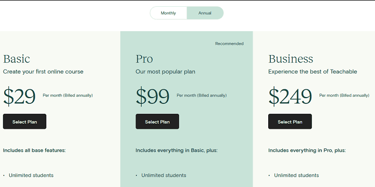Viewport: 375px width, 187px height.
Task: Click 'Includes all base features:' label
Action: [x=34, y=151]
